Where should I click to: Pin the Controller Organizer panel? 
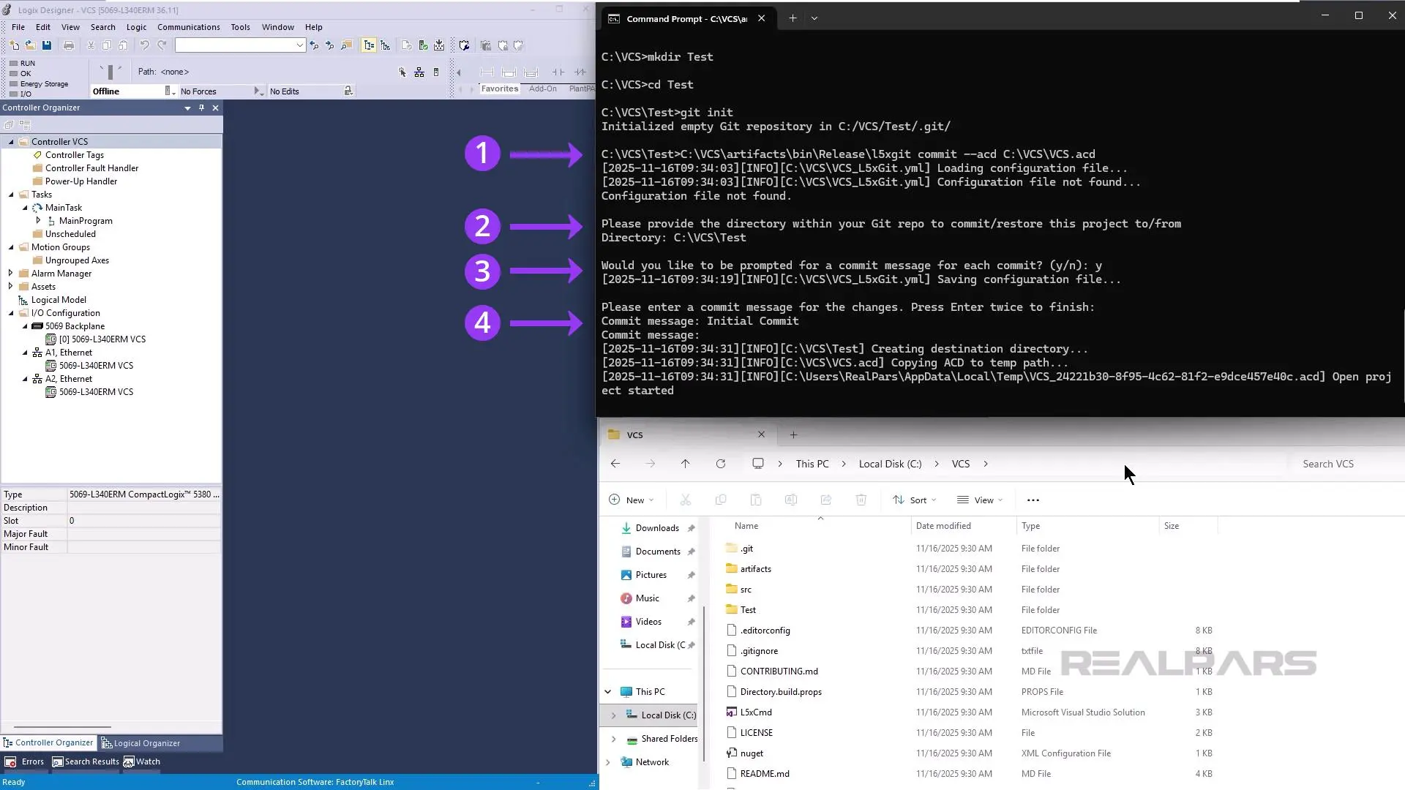pos(201,108)
